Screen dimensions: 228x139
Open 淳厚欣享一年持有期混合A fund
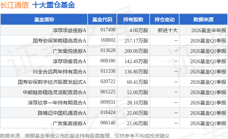57,103
